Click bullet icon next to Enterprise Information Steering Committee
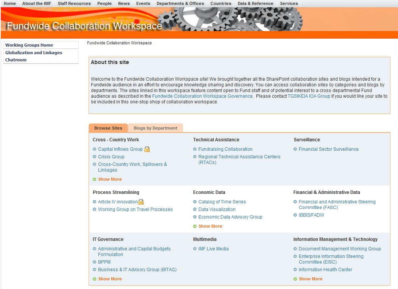The height and width of the screenshot is (289, 398). [x=295, y=256]
